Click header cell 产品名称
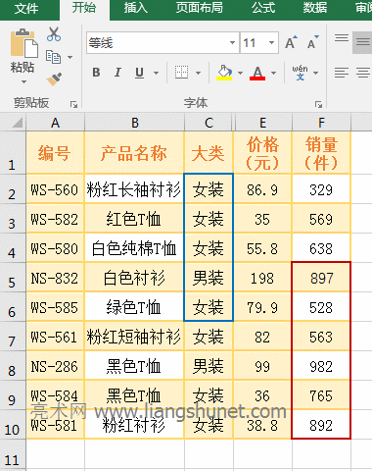Viewport: 372px width, 471px height. click(134, 153)
